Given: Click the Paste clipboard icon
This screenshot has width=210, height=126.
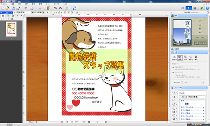Looking at the screenshot, I should click(49, 8).
